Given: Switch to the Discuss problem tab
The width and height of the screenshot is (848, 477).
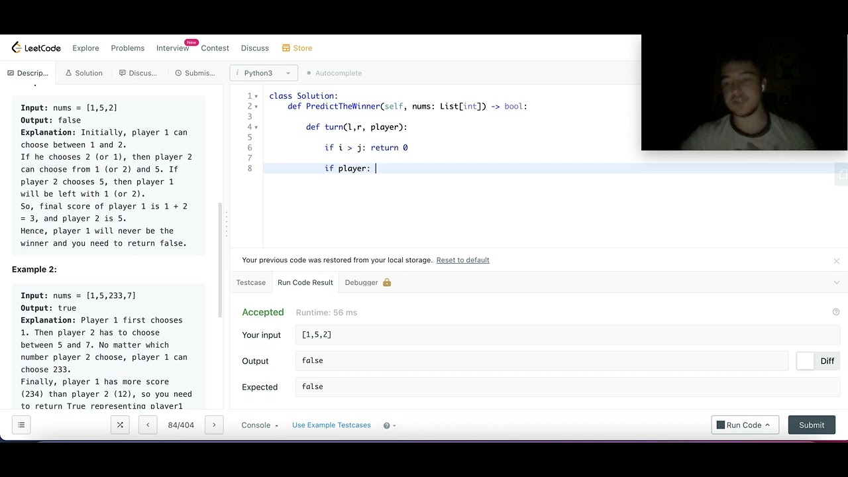Looking at the screenshot, I should 138,73.
